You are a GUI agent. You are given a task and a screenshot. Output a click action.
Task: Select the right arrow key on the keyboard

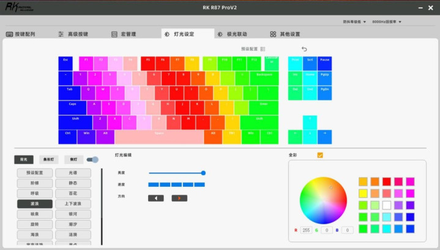click(x=325, y=137)
